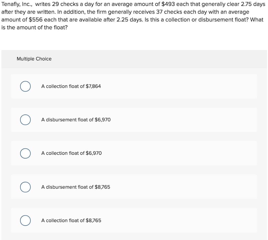Click the fourth answer option row

(x=134, y=187)
